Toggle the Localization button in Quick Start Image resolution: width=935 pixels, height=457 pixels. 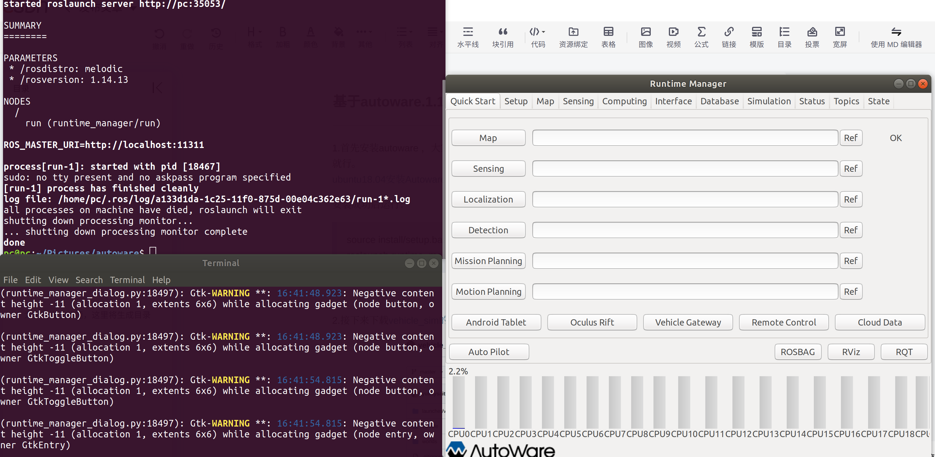[x=488, y=199]
